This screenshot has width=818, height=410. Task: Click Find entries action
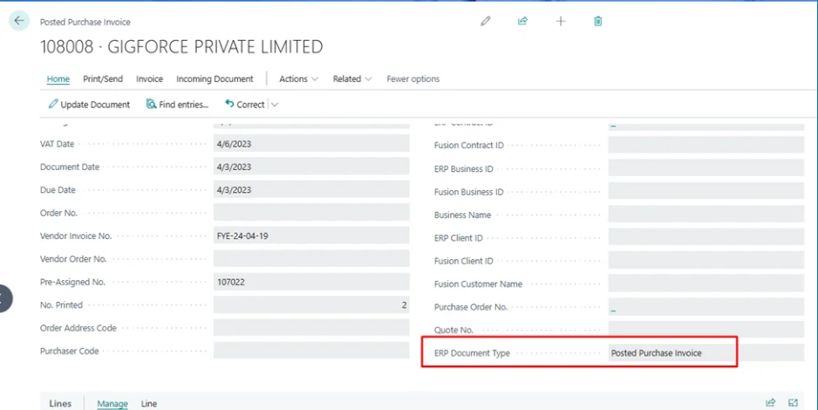[178, 105]
